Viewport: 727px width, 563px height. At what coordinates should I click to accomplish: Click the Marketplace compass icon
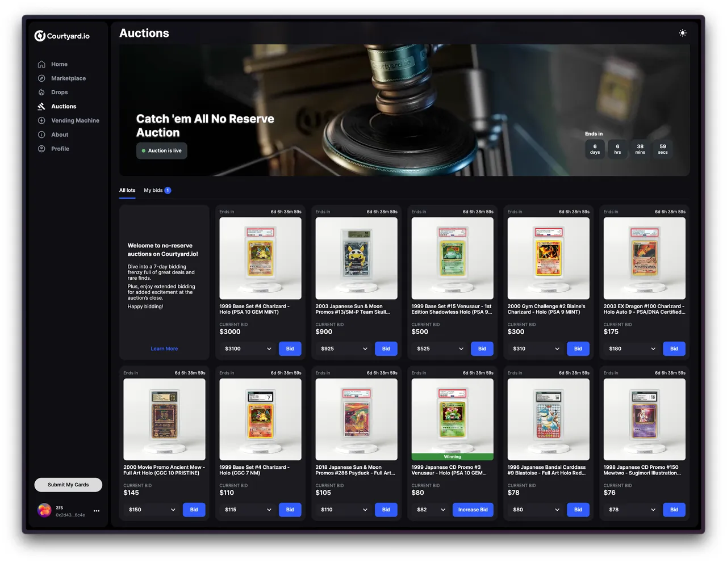coord(41,78)
